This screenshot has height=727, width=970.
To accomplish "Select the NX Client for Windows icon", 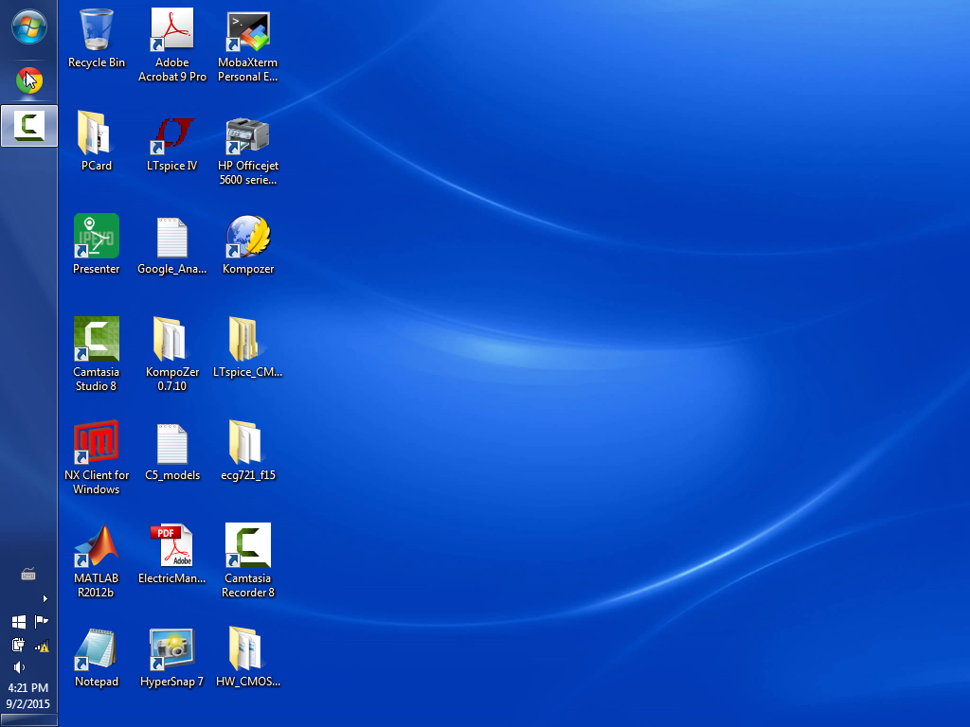I will click(x=97, y=443).
